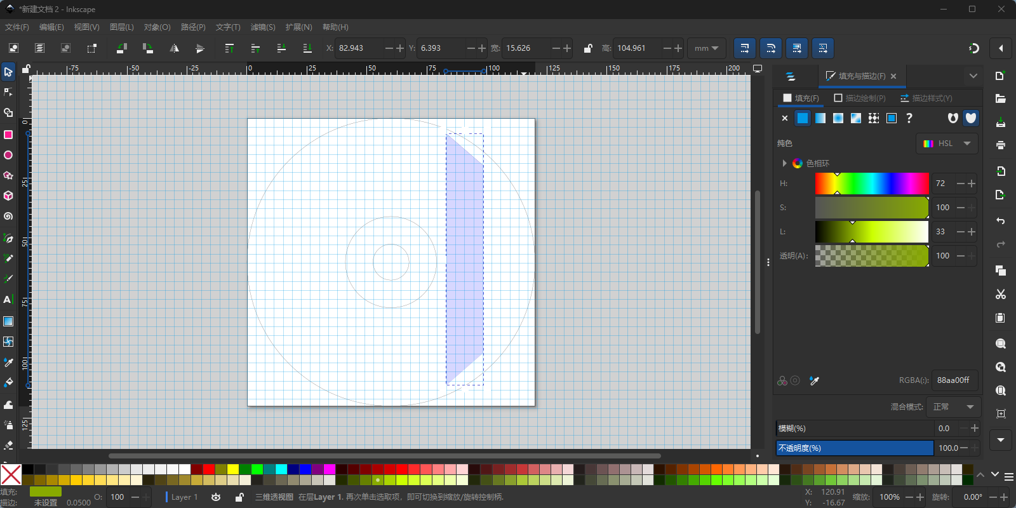Toggle the width/height ratio lock
Screen dimensions: 1016x508
(x=588, y=48)
